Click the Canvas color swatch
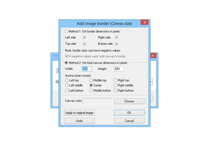Viewport: 209px width, 157px height. pyautogui.click(x=97, y=101)
